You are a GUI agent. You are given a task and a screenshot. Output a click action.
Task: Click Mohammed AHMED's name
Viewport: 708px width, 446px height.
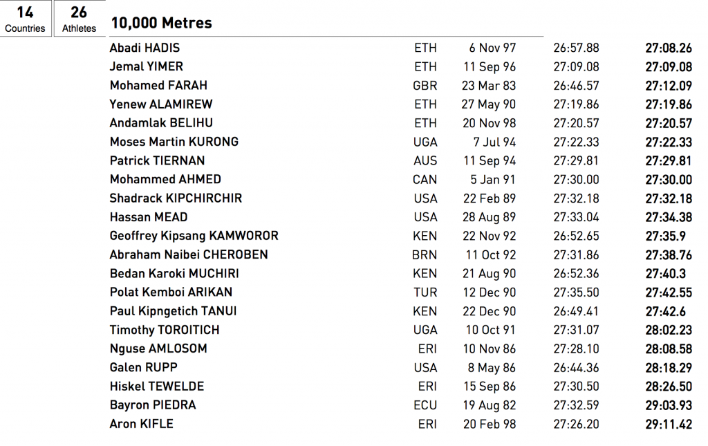pos(165,179)
